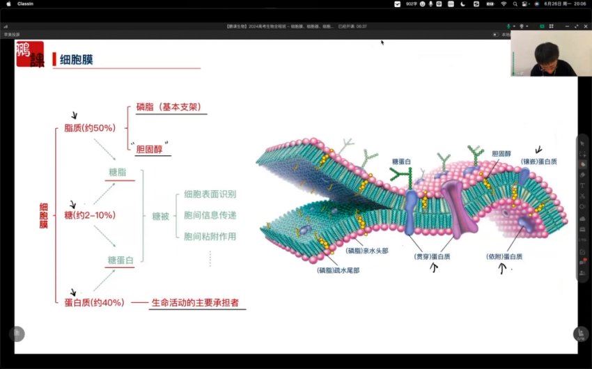
Task: Click the 苹果投屏 label
Action: 12,34
